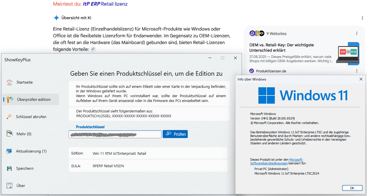
Task: Click the Produktschlüssel field label
Action: (90, 127)
